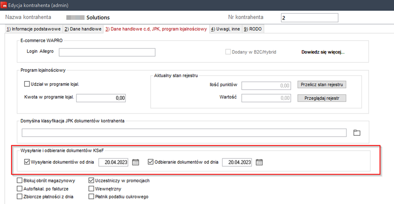Uncheck Wysyłanie dokumentów od dnia
This screenshot has height=204, width=394.
pos(27,162)
